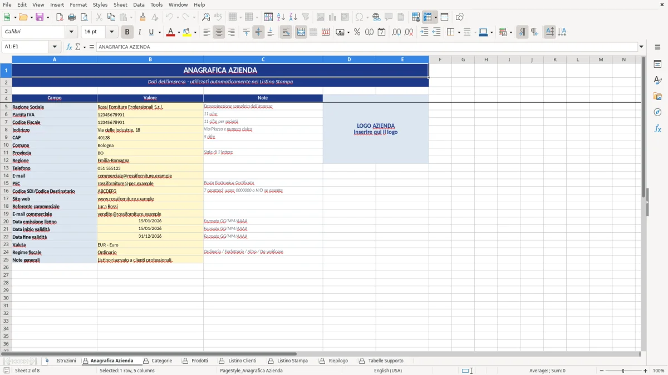This screenshot has height=375, width=668.
Task: Toggle Align Right
Action: click(x=231, y=32)
